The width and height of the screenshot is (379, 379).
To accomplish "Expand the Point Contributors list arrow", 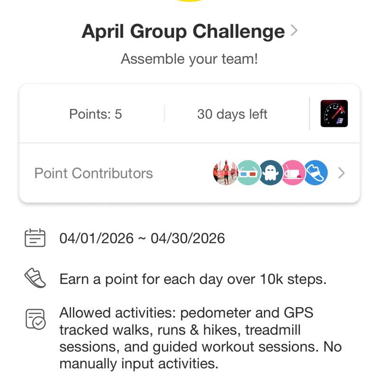I will pyautogui.click(x=341, y=173).
